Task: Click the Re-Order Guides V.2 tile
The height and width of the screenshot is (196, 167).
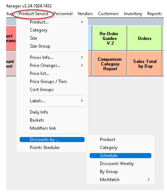Action: [x=109, y=38]
